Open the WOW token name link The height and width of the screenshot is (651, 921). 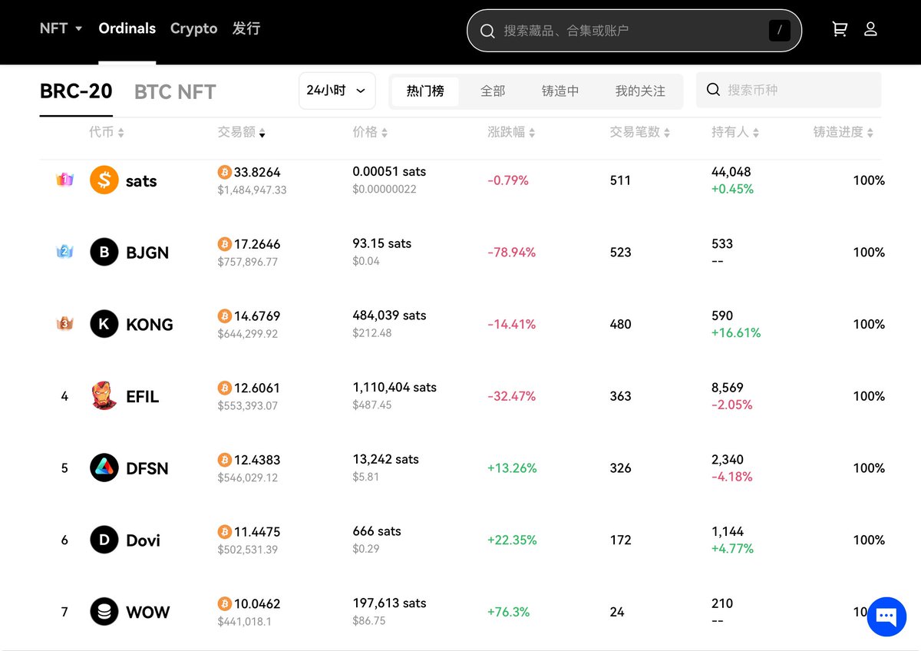click(148, 613)
